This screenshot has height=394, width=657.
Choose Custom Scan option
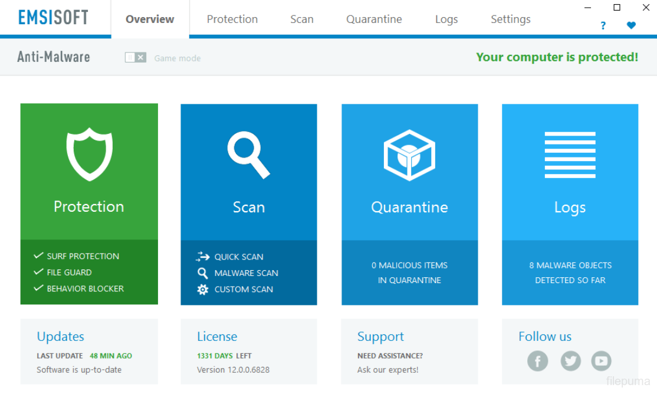click(243, 289)
